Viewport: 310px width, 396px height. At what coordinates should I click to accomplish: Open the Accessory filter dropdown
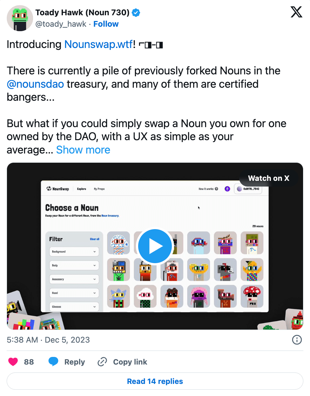74,279
